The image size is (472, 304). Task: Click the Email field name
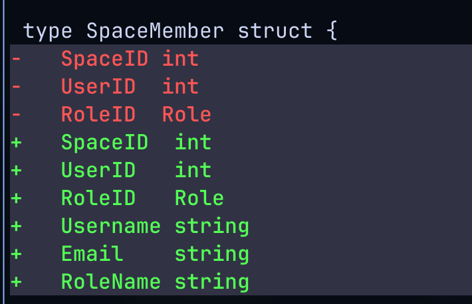[x=92, y=254]
